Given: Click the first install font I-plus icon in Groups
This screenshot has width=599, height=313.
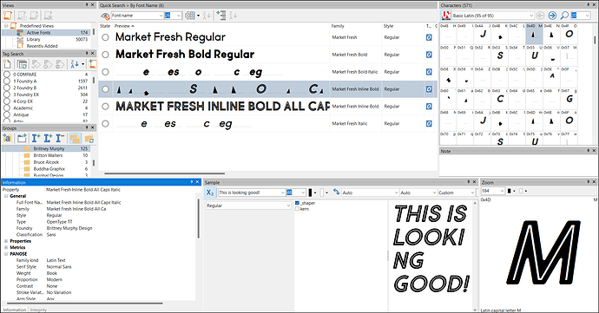Looking at the screenshot, I should point(36,138).
